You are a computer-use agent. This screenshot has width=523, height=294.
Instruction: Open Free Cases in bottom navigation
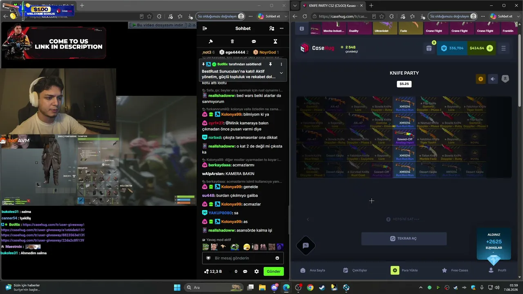pos(455,270)
